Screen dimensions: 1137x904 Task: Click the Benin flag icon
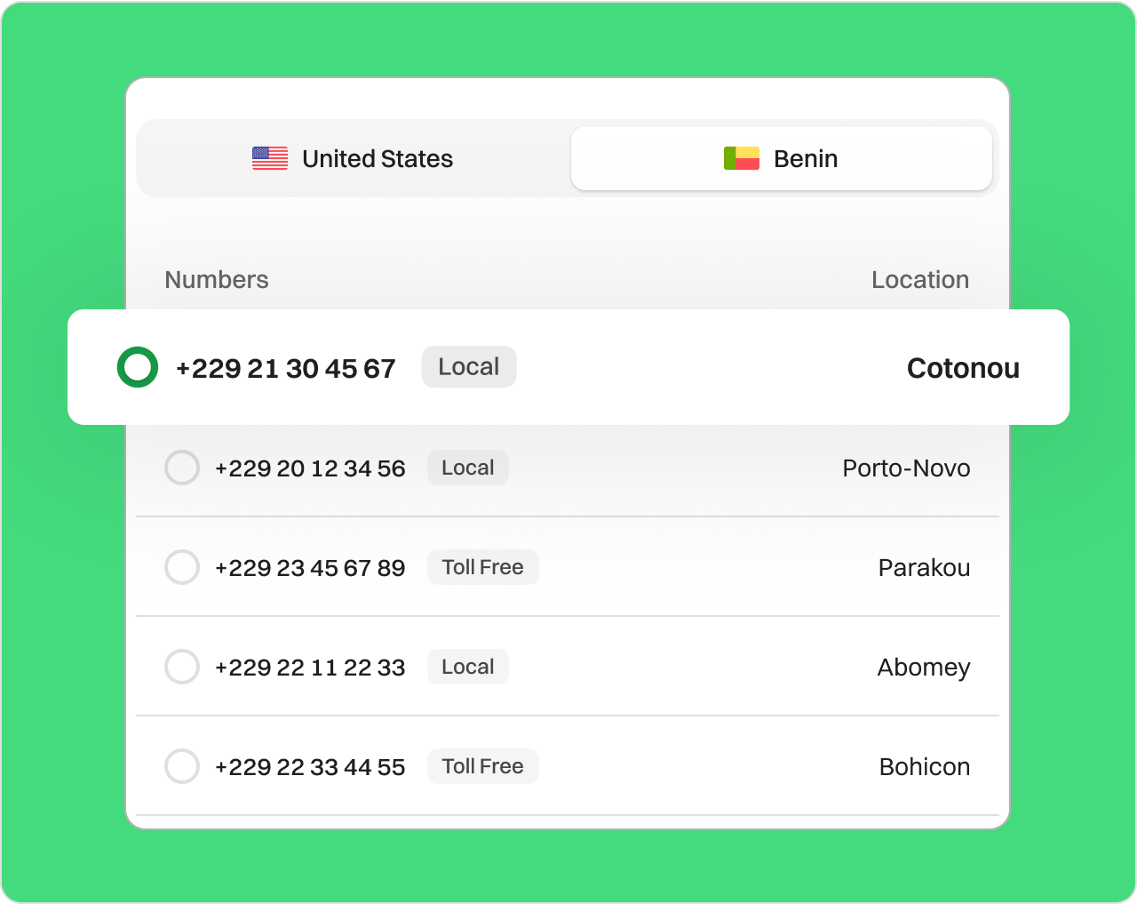click(741, 158)
